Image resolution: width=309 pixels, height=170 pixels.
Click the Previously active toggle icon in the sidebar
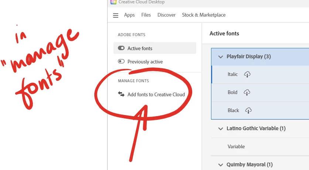point(121,61)
